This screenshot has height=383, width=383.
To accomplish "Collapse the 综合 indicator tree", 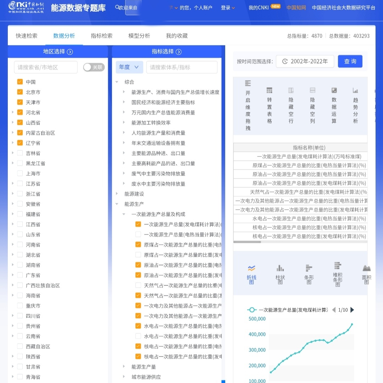I will click(x=117, y=81).
